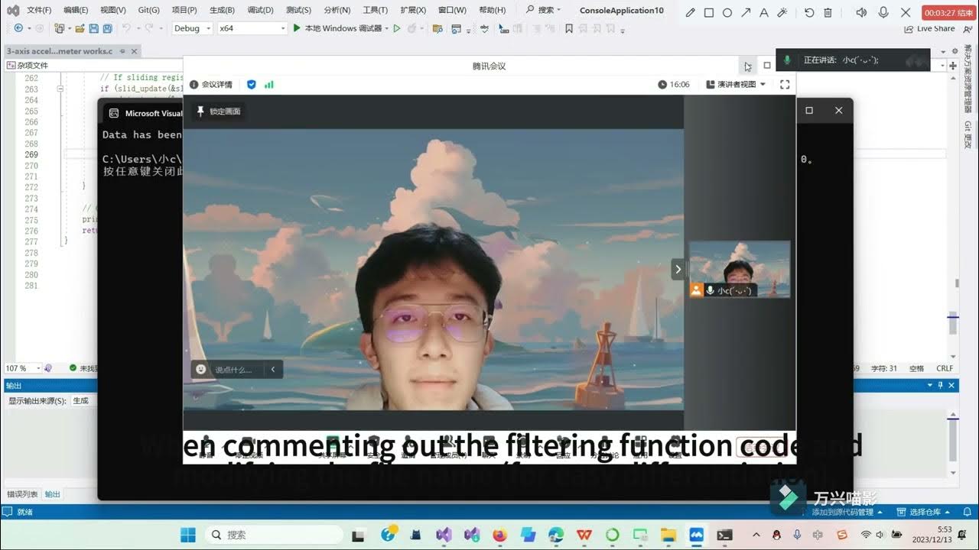Open Firefox from the taskbar
The width and height of the screenshot is (979, 550).
[500, 535]
